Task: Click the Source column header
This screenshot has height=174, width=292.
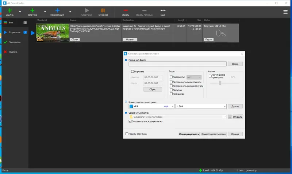Action: coord(73,20)
